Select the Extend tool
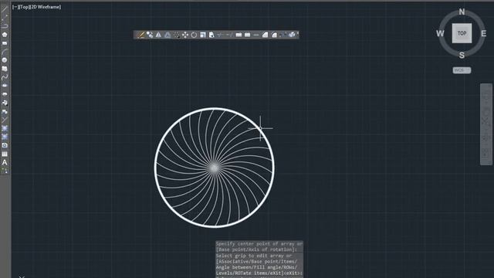 coord(229,35)
